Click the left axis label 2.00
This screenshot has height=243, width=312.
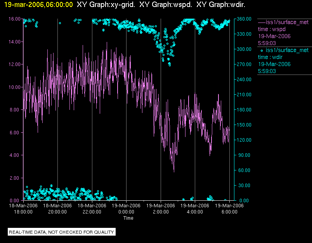15,178
